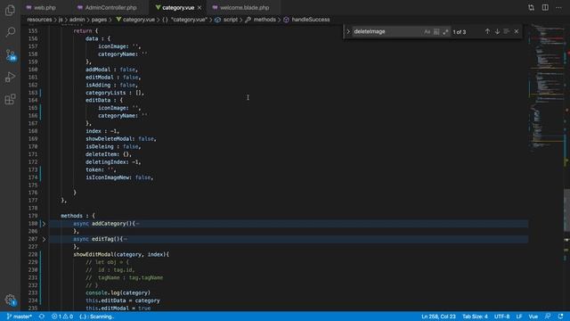The image size is (570, 321).
Task: Toggle Match Whole Word in find widget
Action: pos(436,32)
